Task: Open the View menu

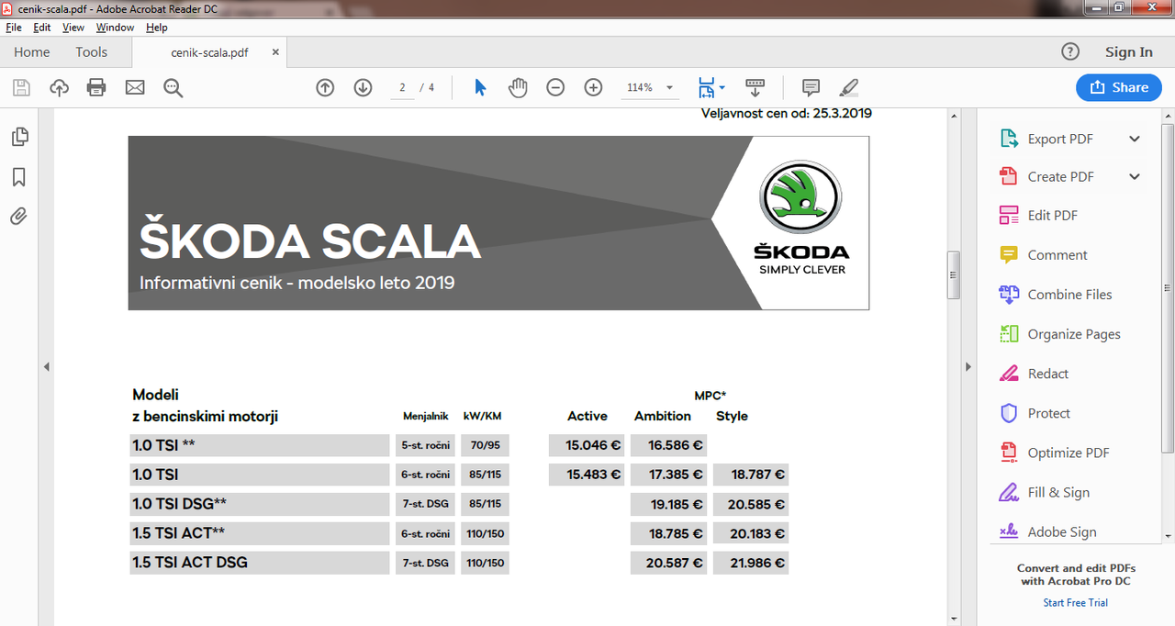Action: click(73, 28)
